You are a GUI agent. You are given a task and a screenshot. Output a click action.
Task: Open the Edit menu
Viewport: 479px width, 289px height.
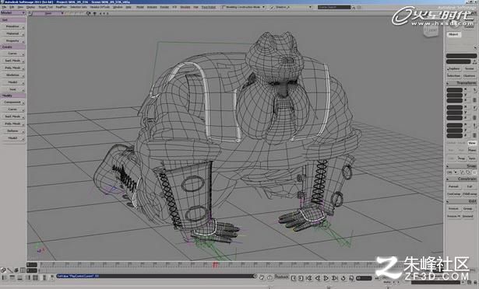pyautogui.click(x=12, y=7)
